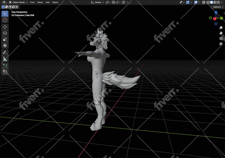Open the Select menu
Screen dimensions: 225x158
click(x=40, y=2)
